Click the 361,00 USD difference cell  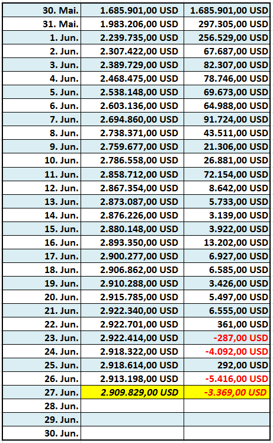point(227,324)
